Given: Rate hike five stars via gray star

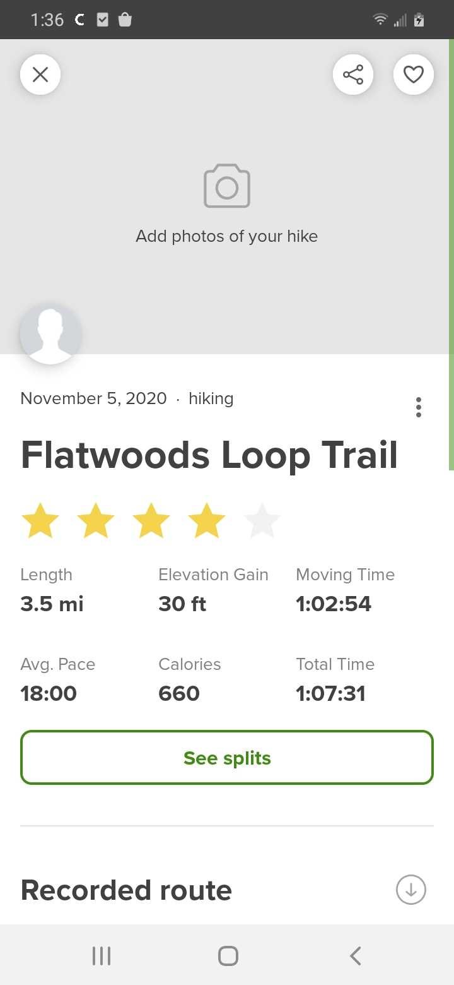Looking at the screenshot, I should (262, 522).
